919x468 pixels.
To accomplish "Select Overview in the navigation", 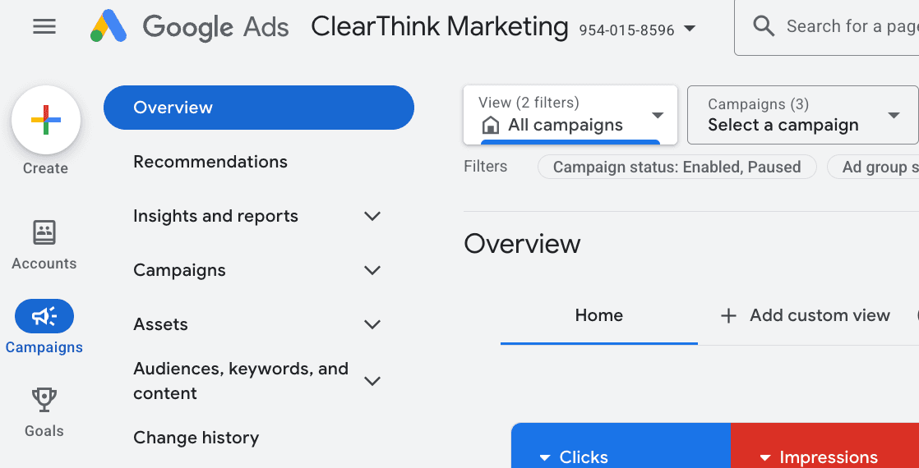I will [x=259, y=108].
